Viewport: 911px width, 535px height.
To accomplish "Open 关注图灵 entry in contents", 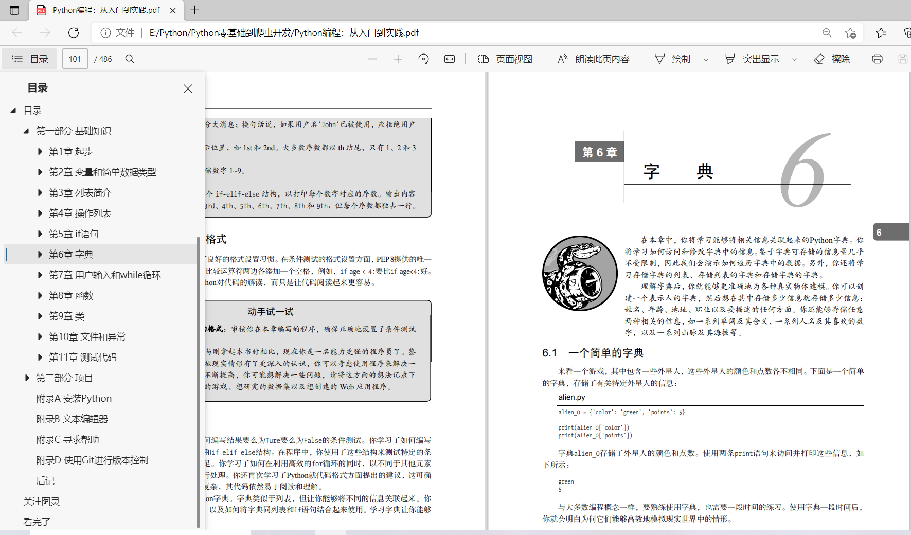I will click(x=41, y=501).
